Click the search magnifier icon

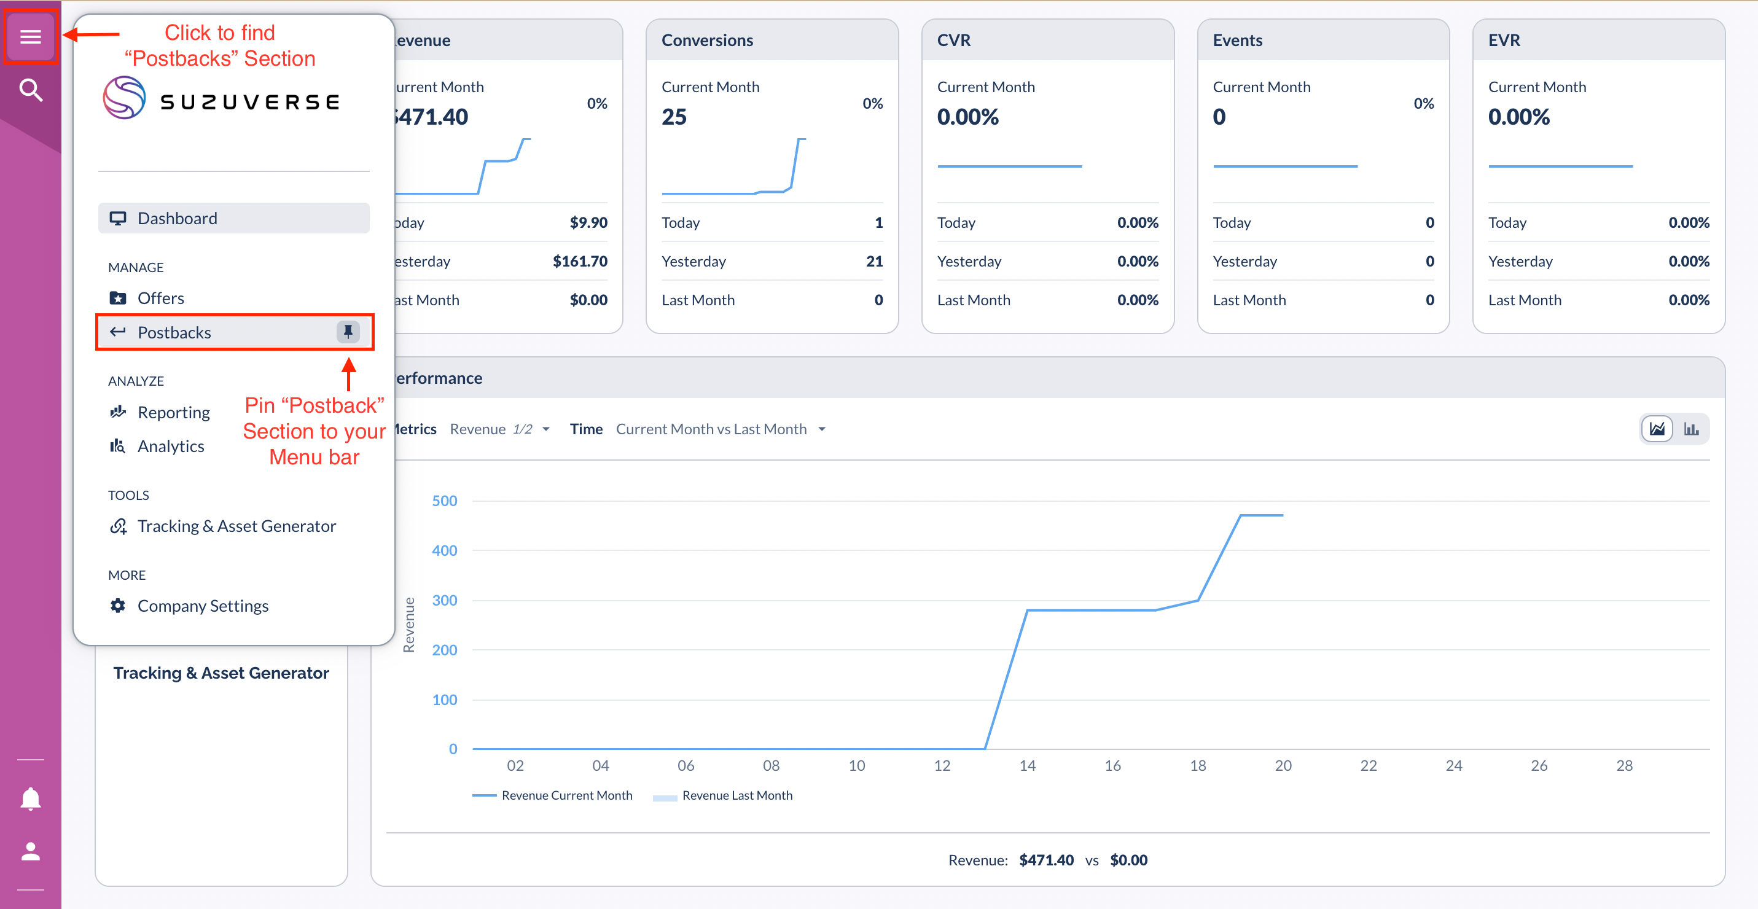(x=30, y=90)
